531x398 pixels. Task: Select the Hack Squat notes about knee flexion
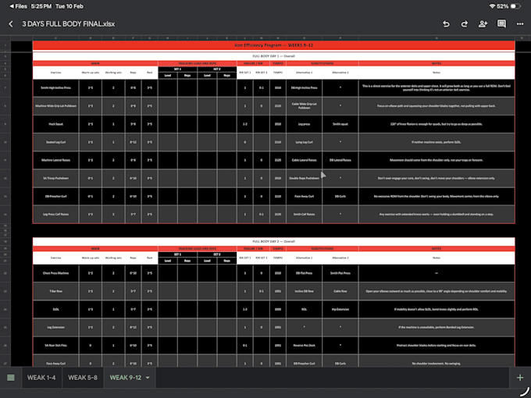tap(437, 124)
